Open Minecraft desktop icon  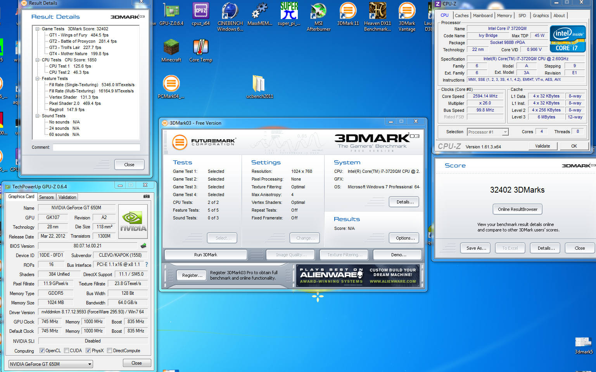[x=171, y=51]
